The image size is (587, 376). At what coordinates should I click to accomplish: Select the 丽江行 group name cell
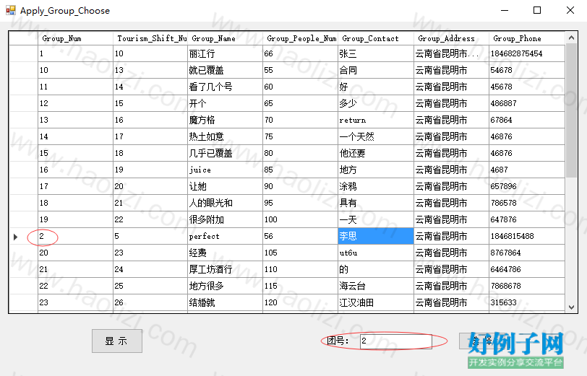tap(226, 53)
